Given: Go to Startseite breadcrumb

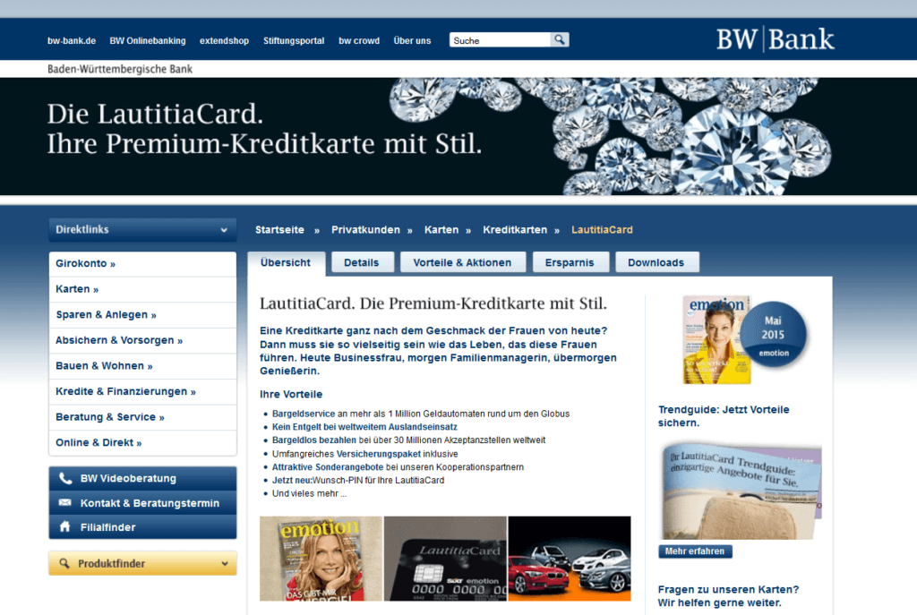Looking at the screenshot, I should pyautogui.click(x=279, y=230).
